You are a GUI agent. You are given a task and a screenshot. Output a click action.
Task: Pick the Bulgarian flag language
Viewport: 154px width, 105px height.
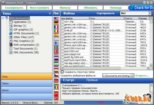(56, 71)
